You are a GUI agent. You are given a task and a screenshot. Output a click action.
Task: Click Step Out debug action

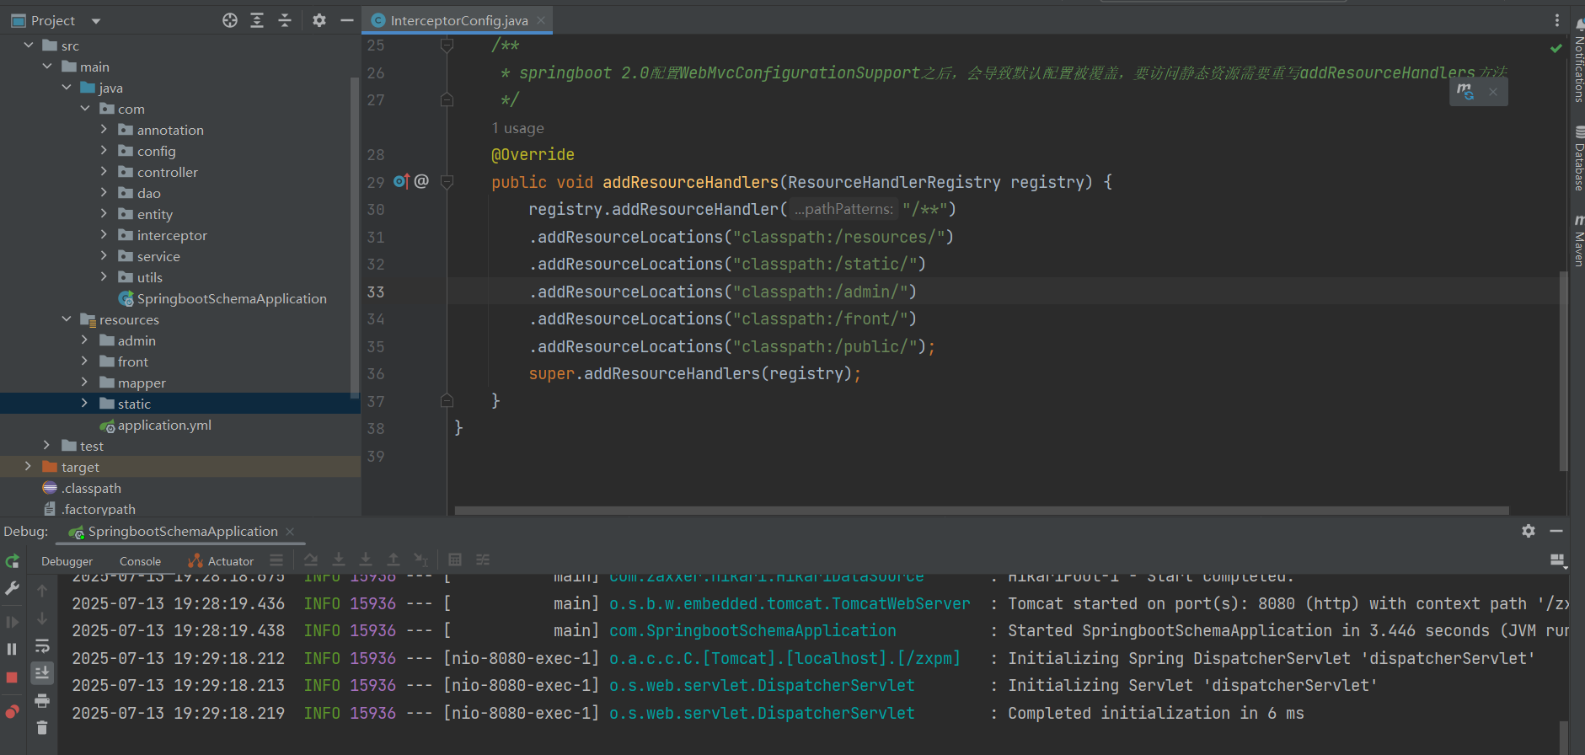click(394, 560)
